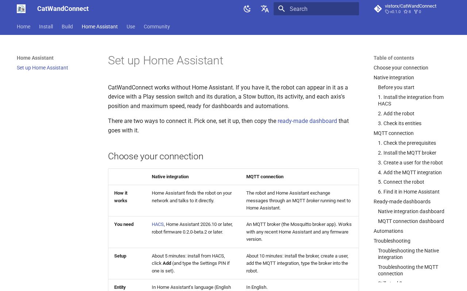Jump to 'Ready-made dashboards' in contents
This screenshot has width=467, height=291.
click(x=402, y=202)
